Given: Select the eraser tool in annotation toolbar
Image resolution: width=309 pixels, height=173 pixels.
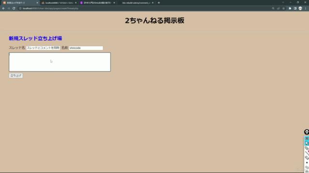Looking at the screenshot, I should click(307, 158).
